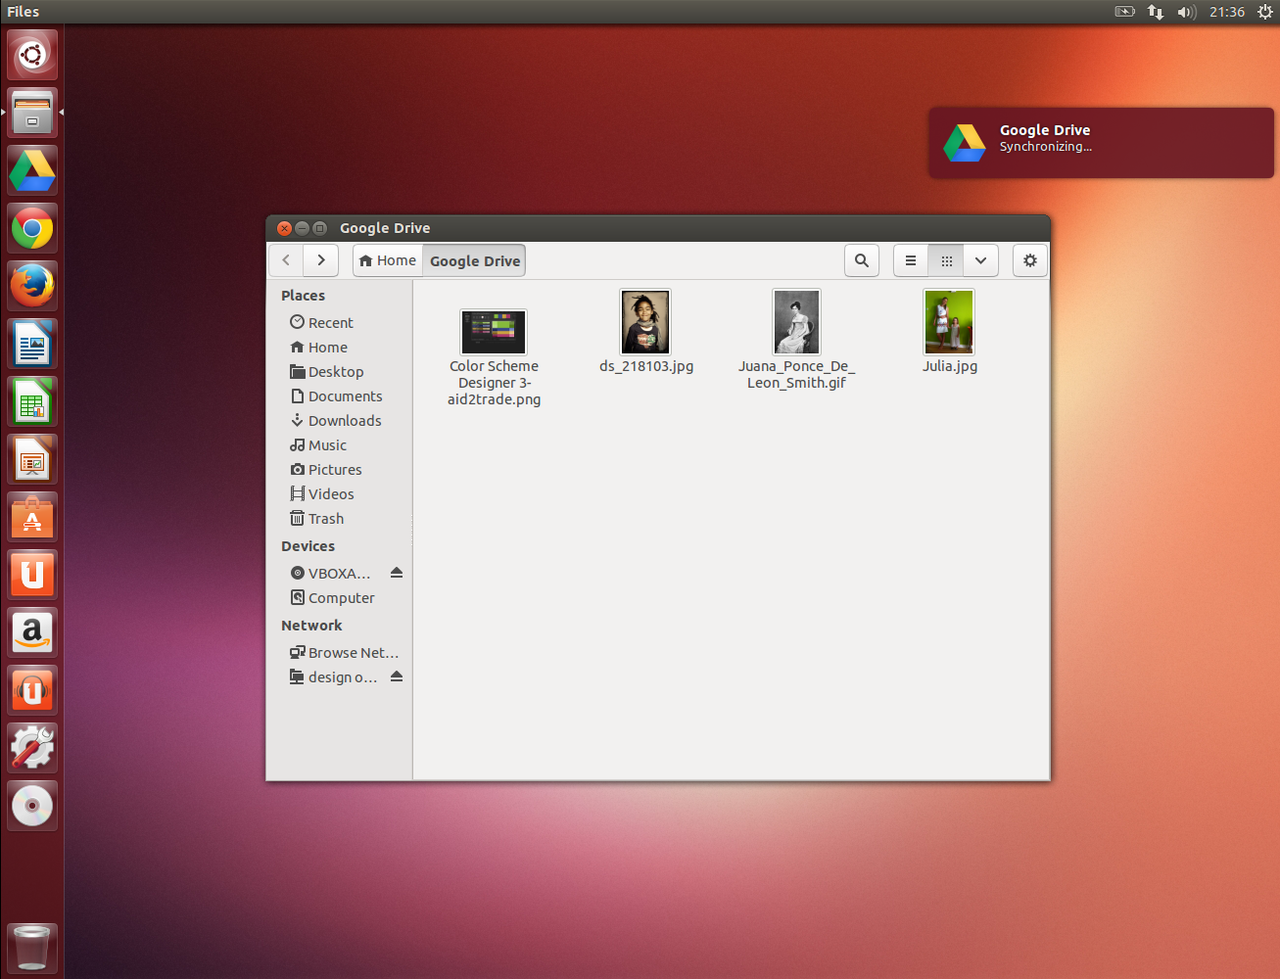Open Amazon launcher icon
Viewport: 1280px width, 979px height.
coord(32,632)
